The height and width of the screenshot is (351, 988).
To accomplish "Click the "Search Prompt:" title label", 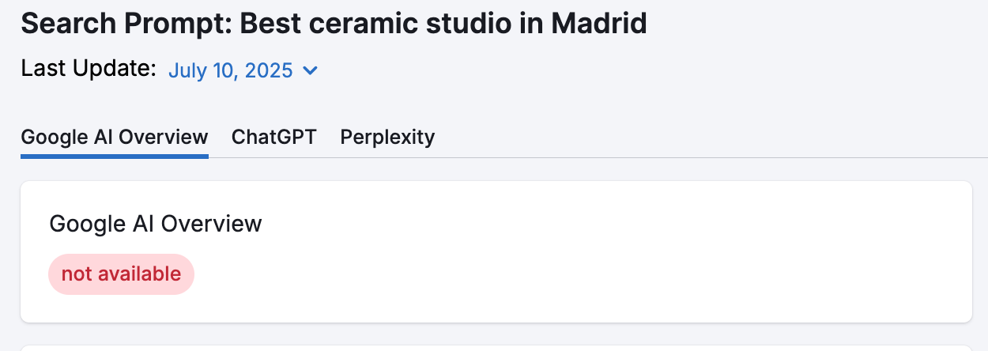I will point(126,24).
